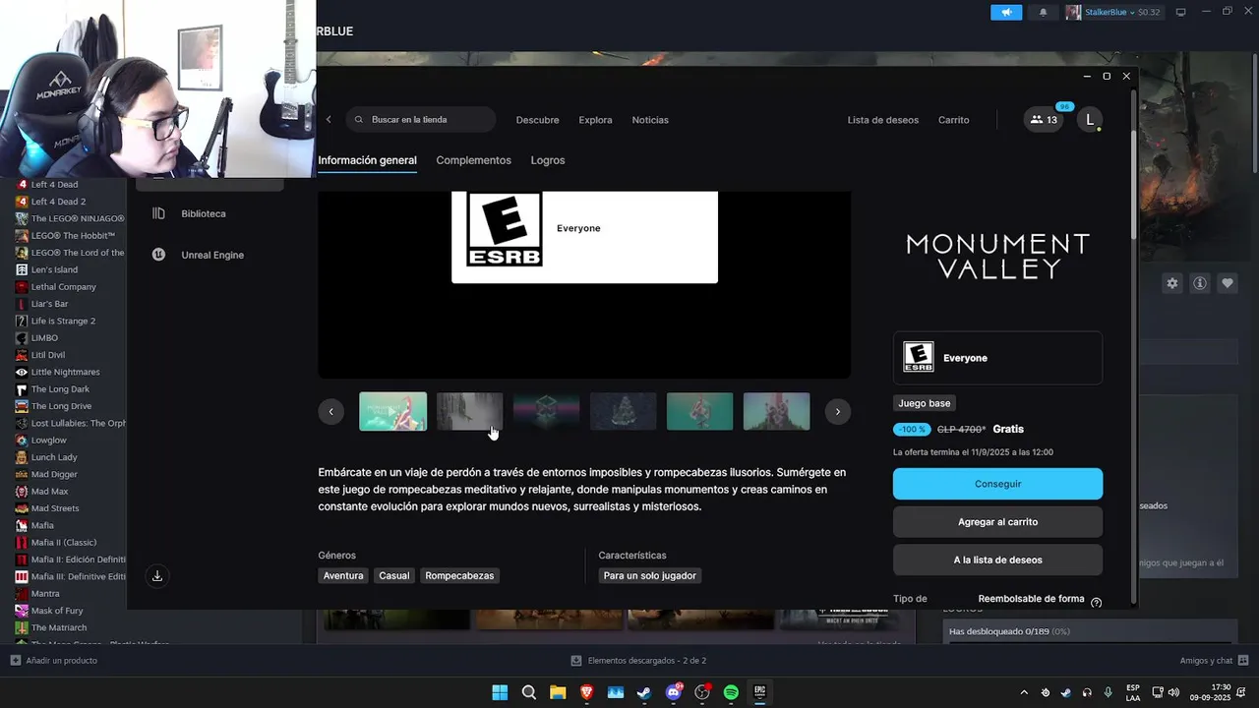The width and height of the screenshot is (1259, 708).
Task: Click Añadir un producto in Steam
Action: (x=54, y=661)
